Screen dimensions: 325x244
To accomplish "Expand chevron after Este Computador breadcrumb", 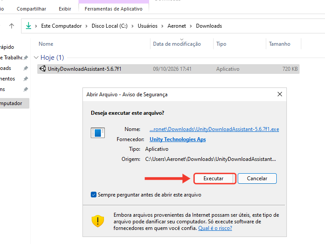I will tap(87, 26).
